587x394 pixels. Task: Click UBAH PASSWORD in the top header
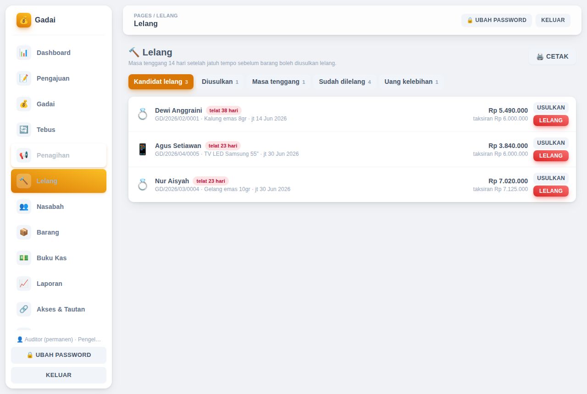(497, 20)
